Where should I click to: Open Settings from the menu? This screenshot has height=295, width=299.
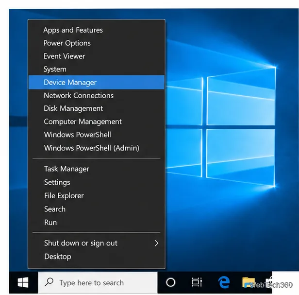pos(97,182)
